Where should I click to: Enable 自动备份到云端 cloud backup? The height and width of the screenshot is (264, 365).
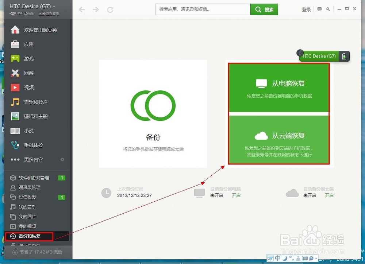(x=329, y=195)
